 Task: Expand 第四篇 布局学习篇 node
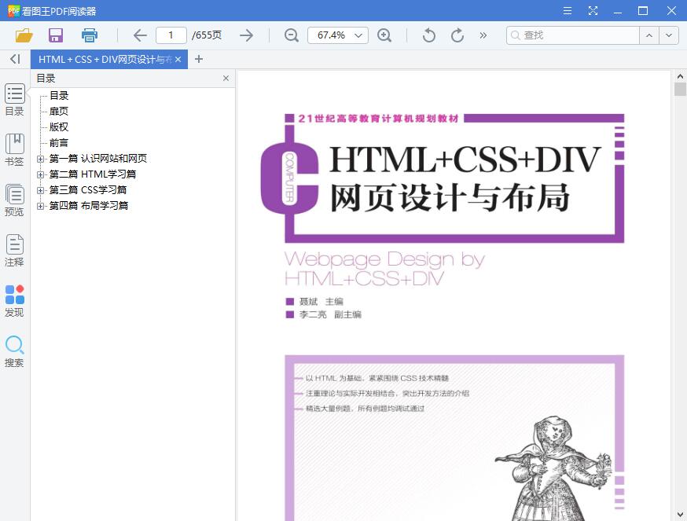point(42,205)
